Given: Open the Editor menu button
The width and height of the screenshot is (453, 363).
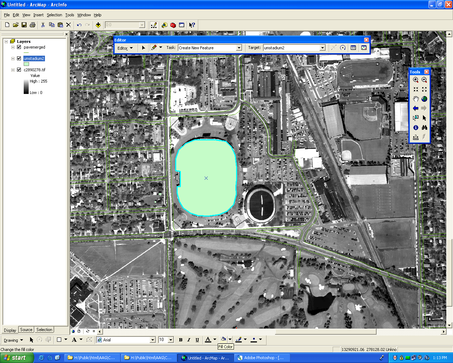Looking at the screenshot, I should point(125,48).
